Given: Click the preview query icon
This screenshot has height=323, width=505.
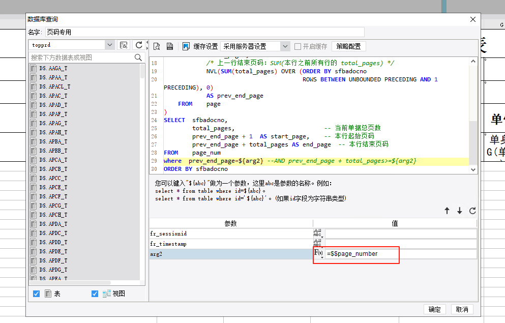Looking at the screenshot, I should 157,46.
